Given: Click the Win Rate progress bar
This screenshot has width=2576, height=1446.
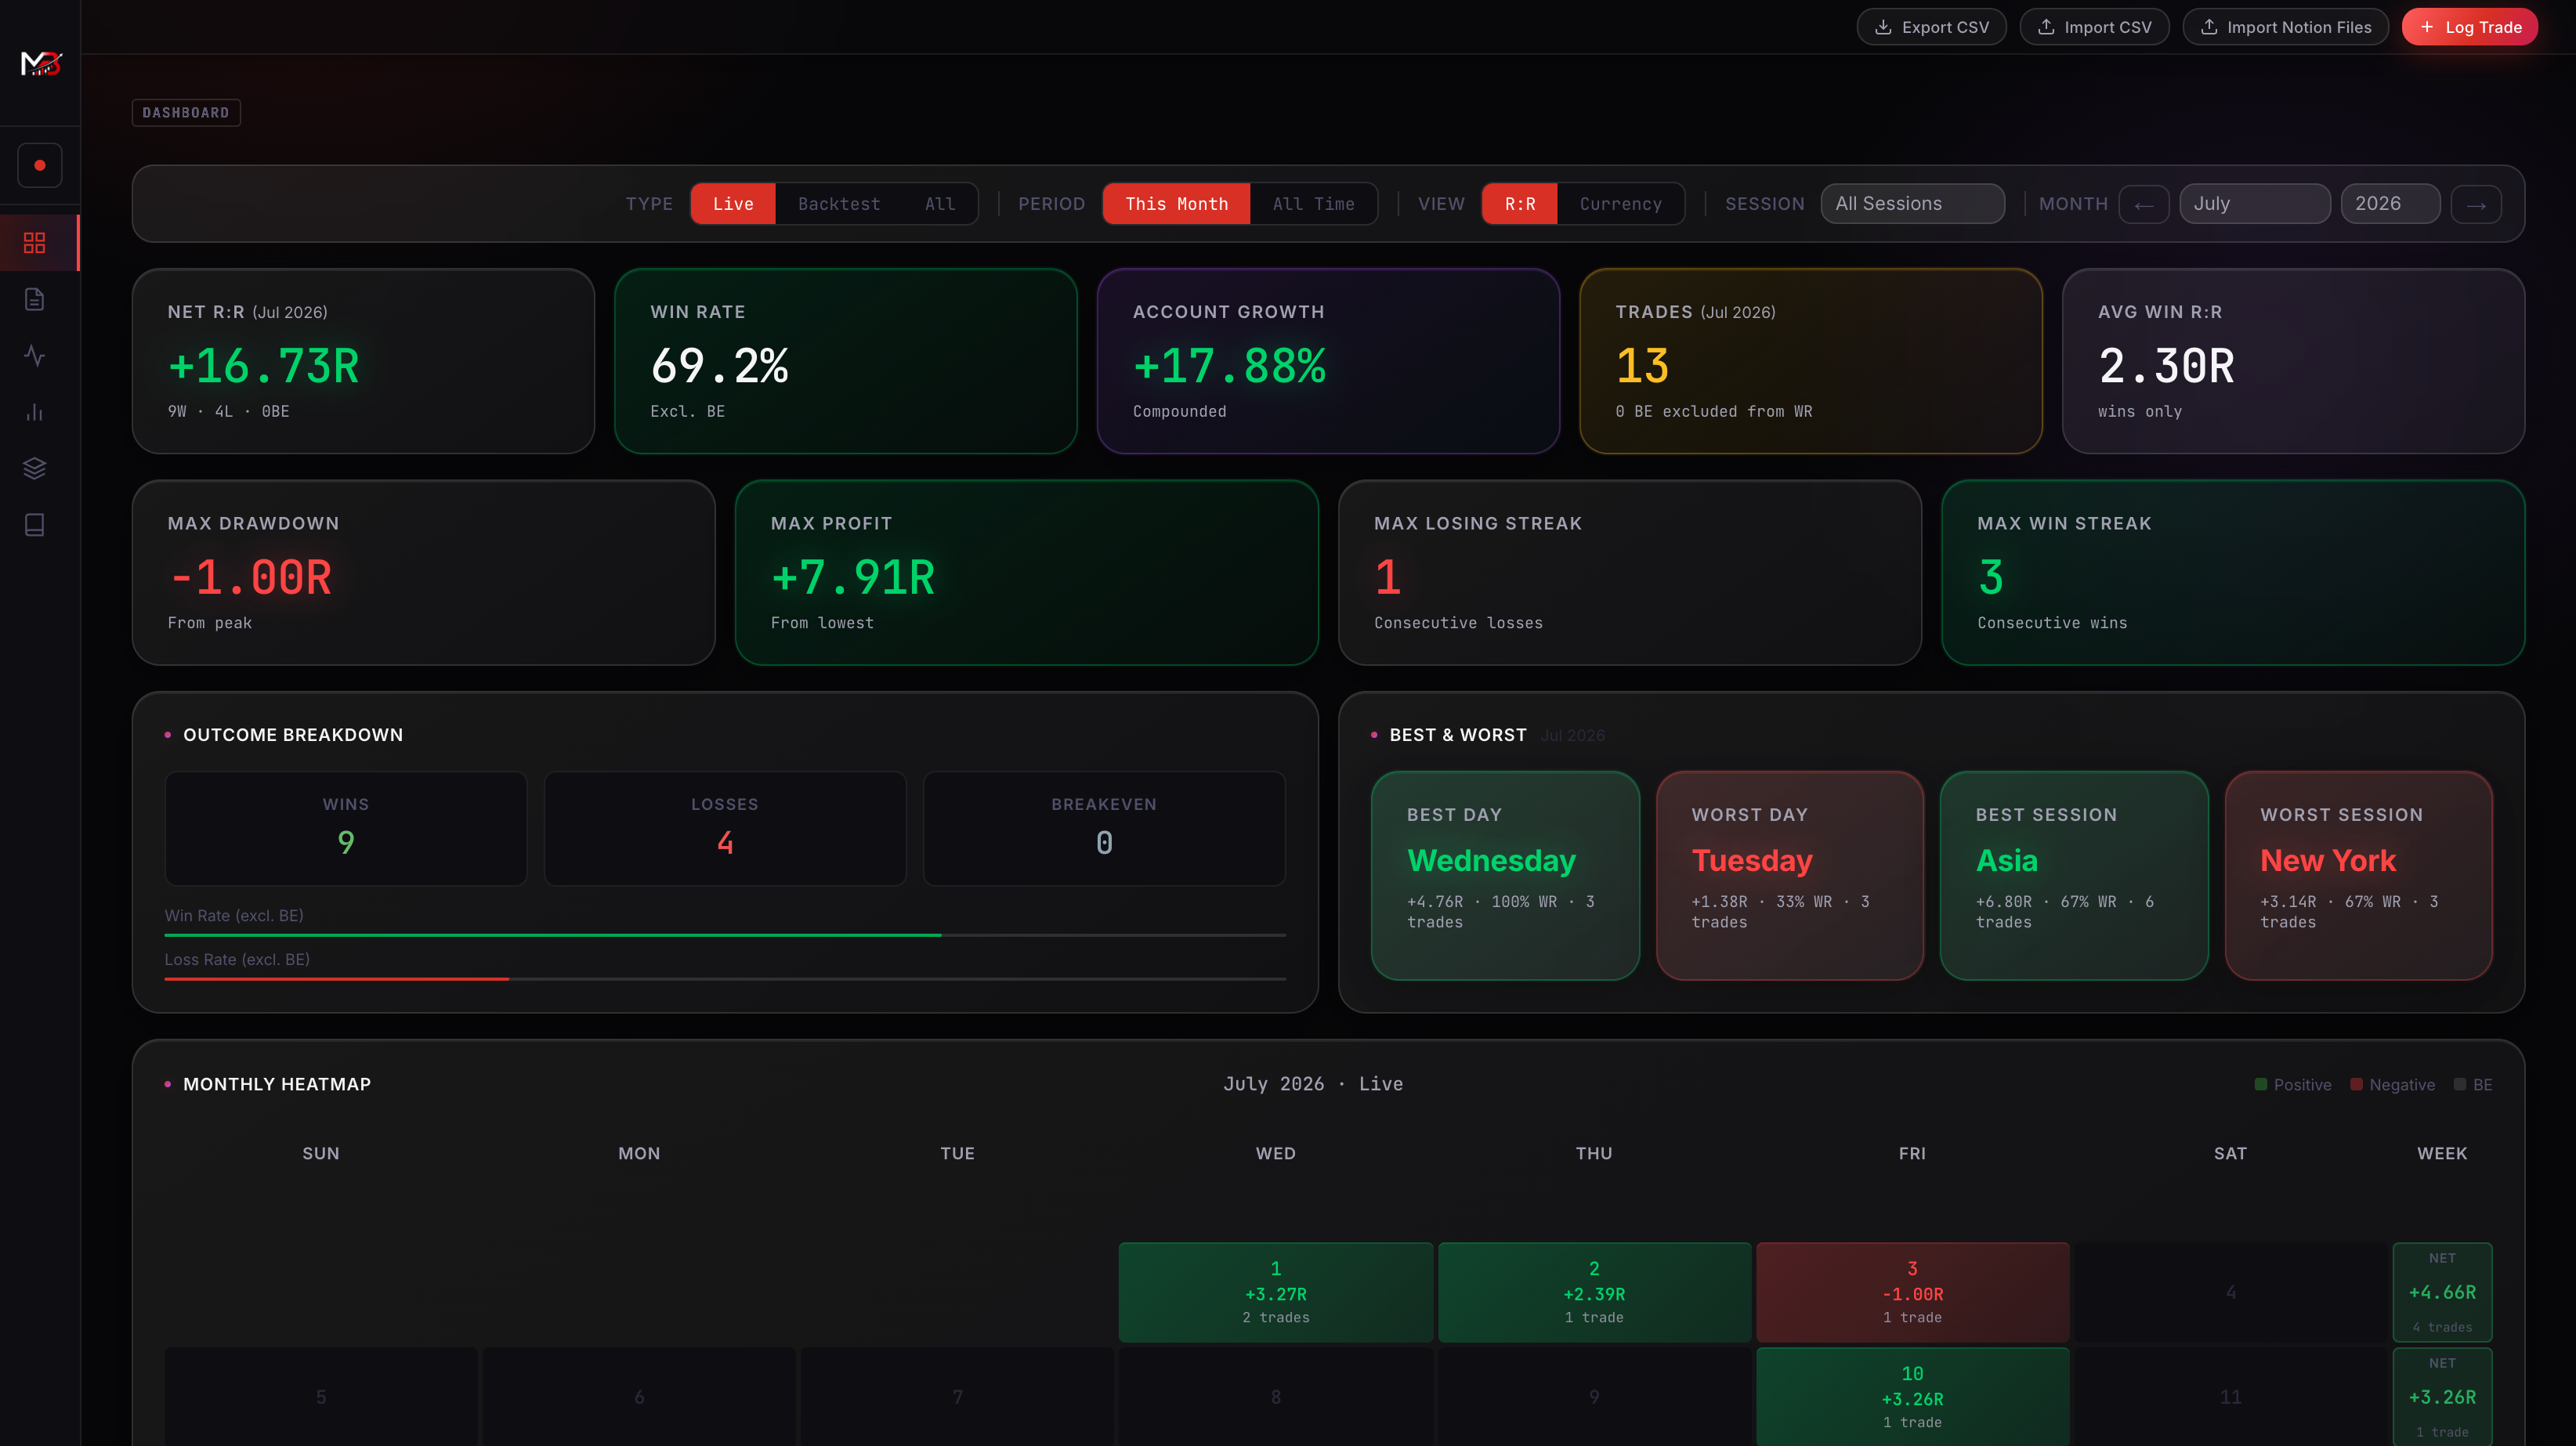Looking at the screenshot, I should 725,935.
